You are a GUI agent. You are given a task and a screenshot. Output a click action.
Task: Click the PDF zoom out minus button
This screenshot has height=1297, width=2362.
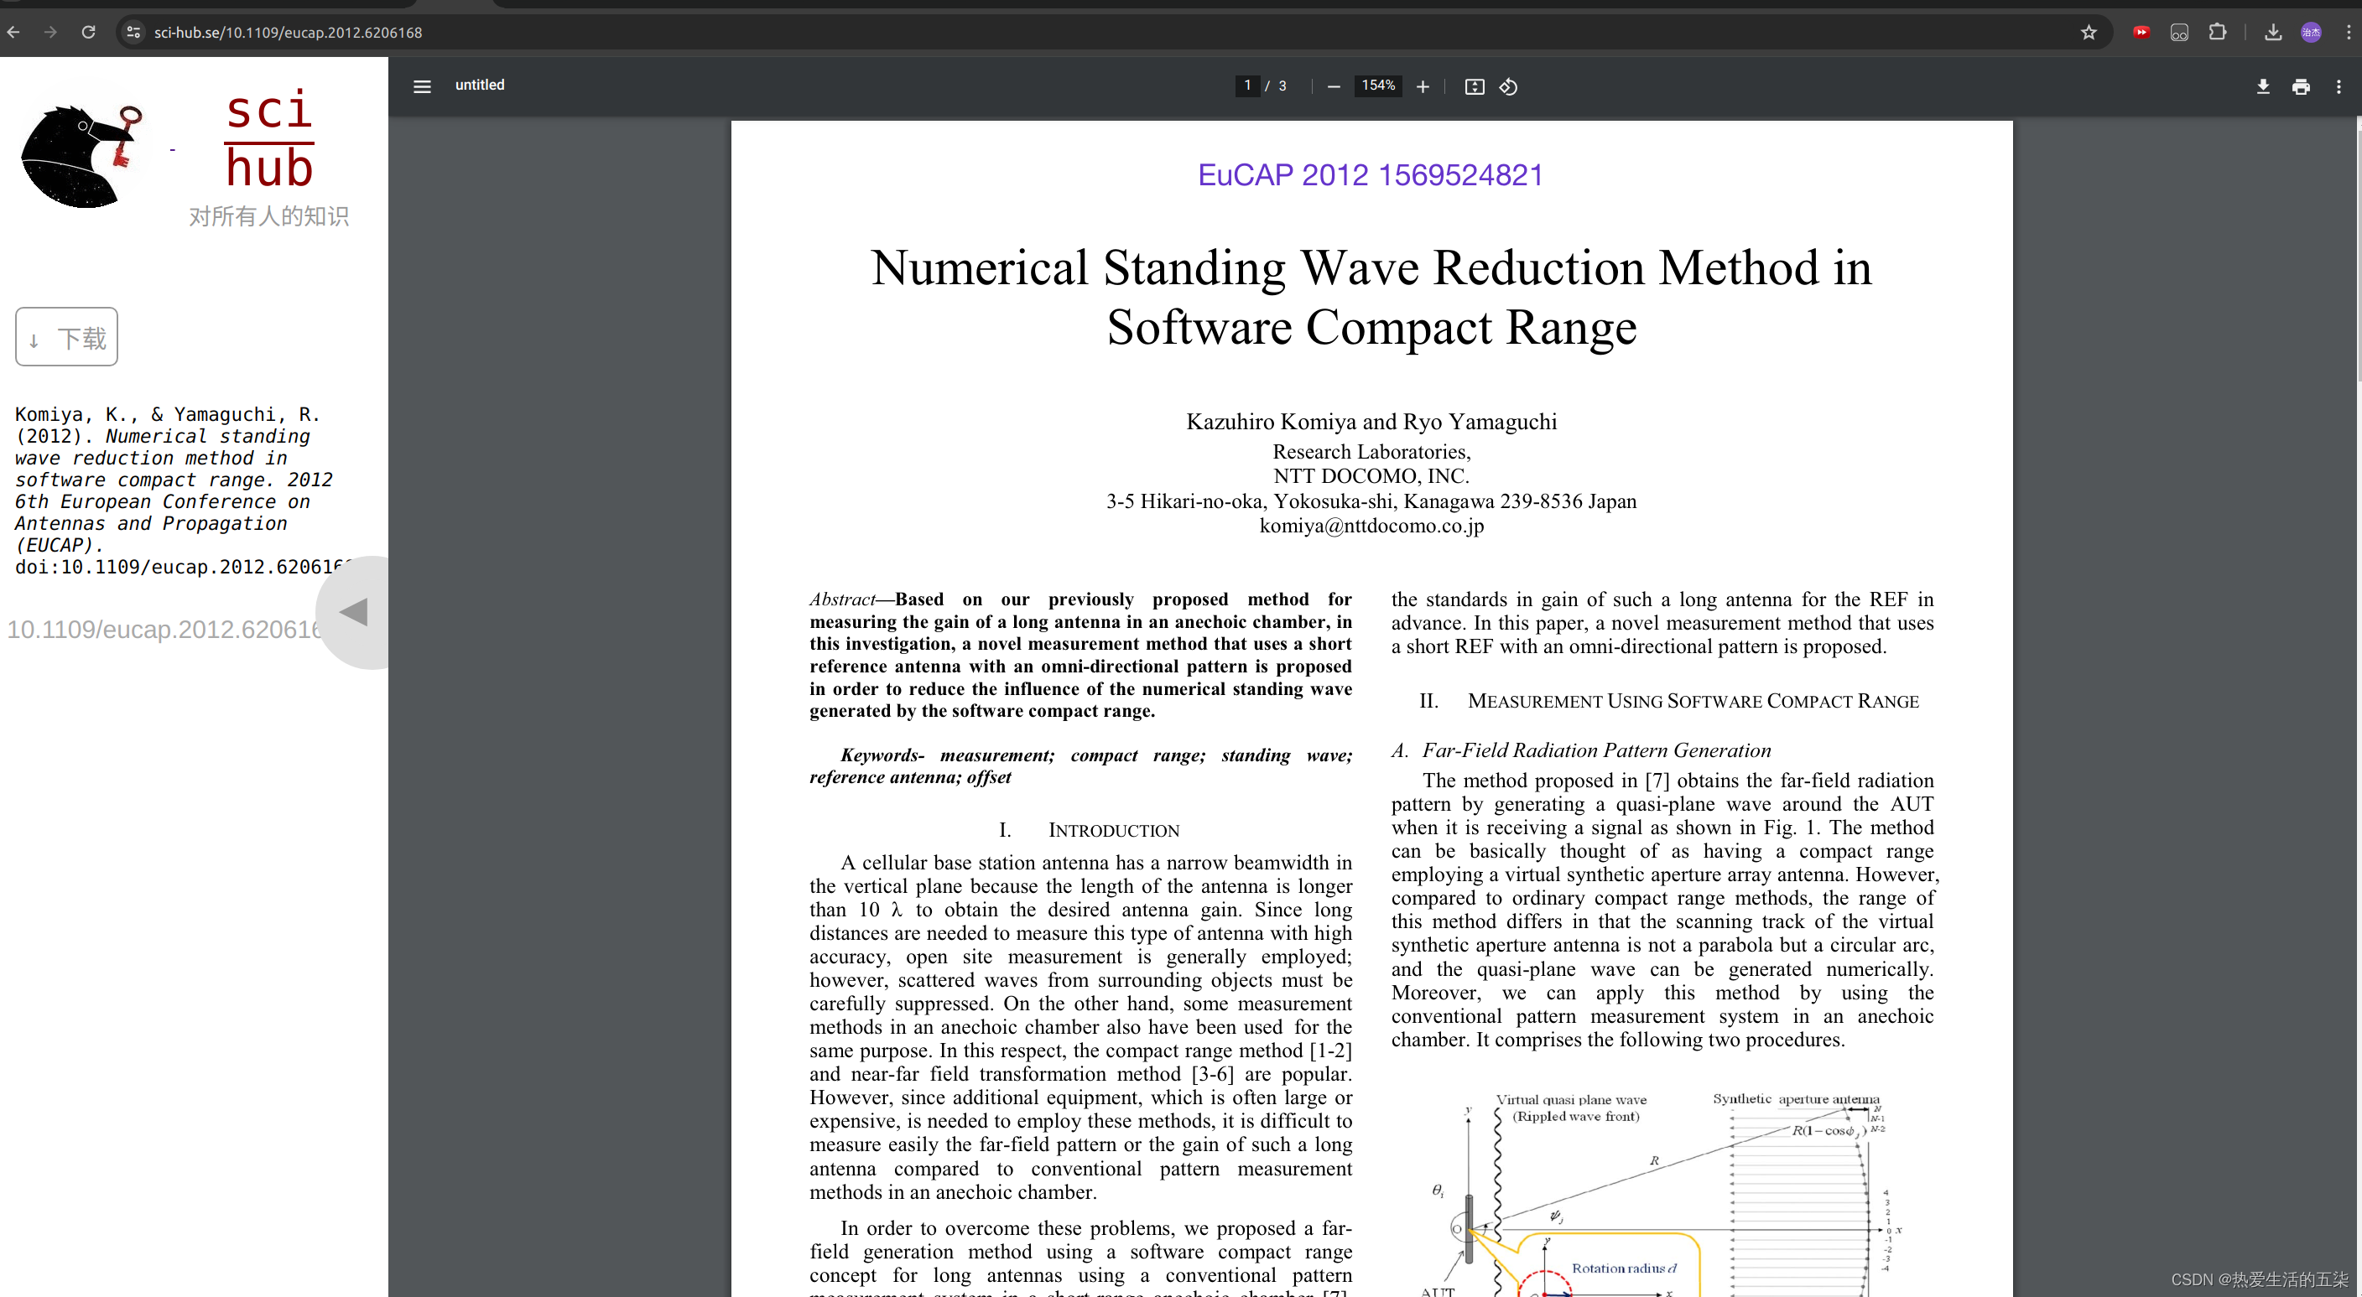pyautogui.click(x=1333, y=86)
